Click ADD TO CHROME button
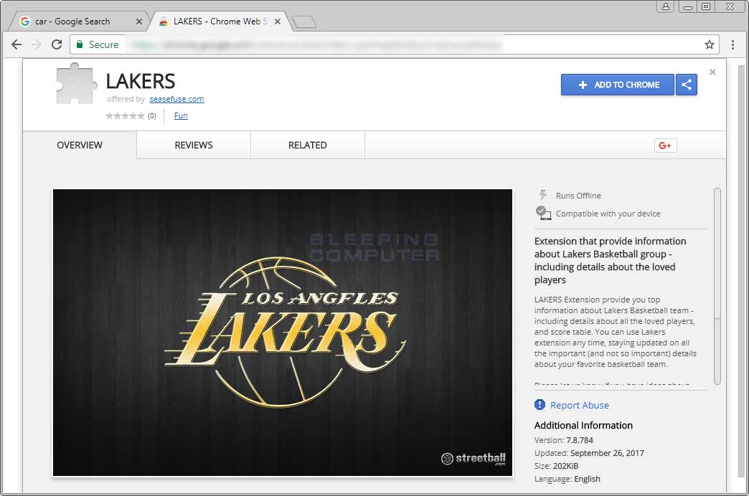749x496 pixels. click(x=617, y=85)
